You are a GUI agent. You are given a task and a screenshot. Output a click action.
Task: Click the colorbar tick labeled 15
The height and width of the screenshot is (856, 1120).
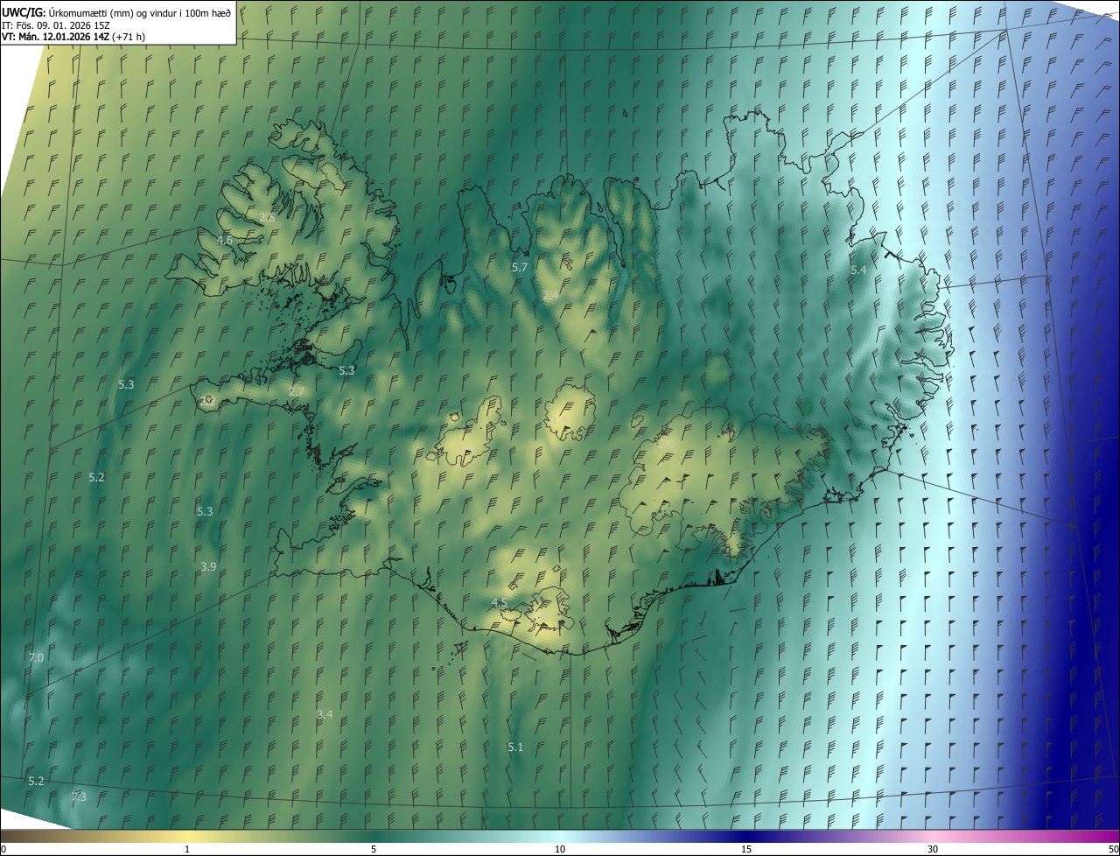point(746,849)
